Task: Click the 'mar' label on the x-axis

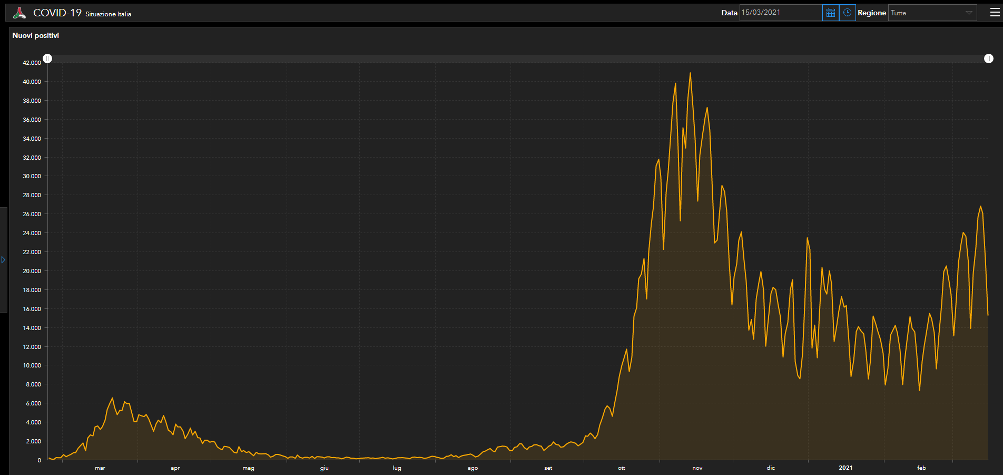Action: click(100, 468)
